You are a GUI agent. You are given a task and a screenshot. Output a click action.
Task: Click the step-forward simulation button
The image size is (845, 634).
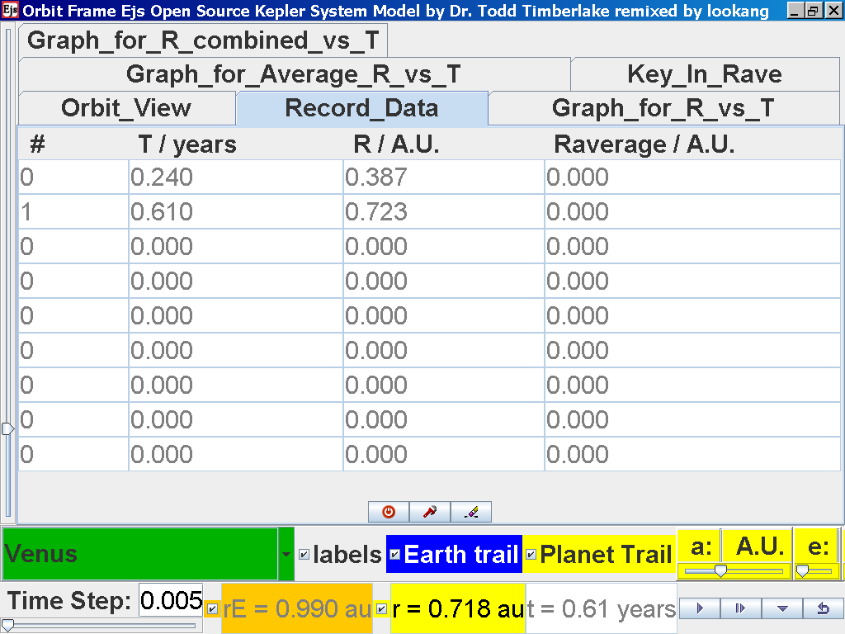tap(740, 608)
